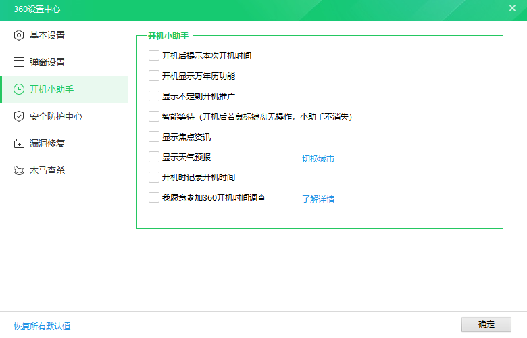This screenshot has height=338, width=527.
Task: Click the 基本设置 hexagon gear icon
Action: click(x=19, y=35)
